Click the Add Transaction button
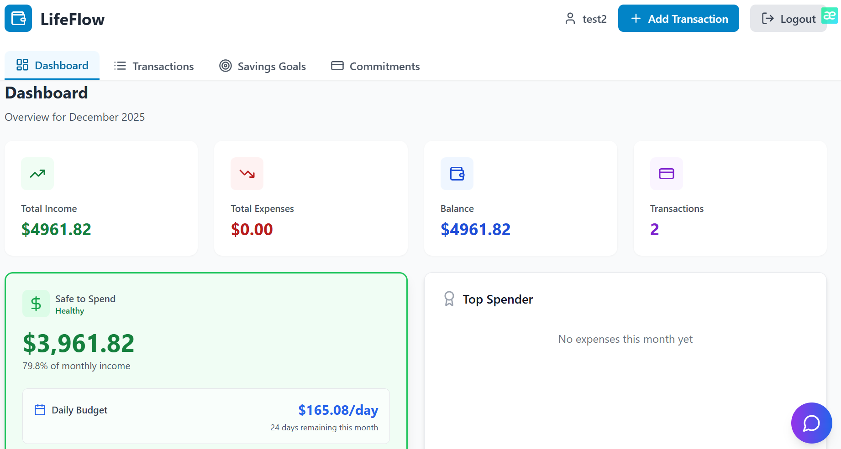The width and height of the screenshot is (841, 449). [x=678, y=18]
